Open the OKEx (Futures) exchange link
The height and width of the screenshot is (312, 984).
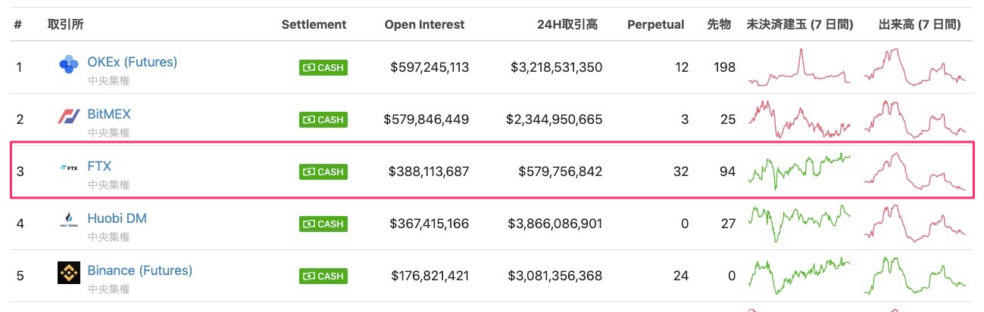tap(133, 61)
